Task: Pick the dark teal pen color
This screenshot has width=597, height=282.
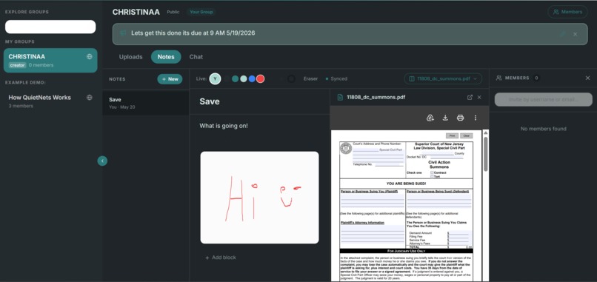Action: tap(235, 78)
